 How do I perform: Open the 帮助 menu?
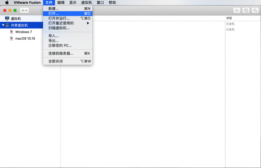[112, 2]
